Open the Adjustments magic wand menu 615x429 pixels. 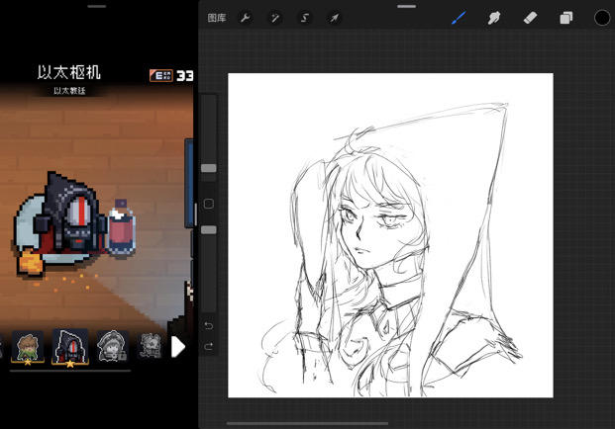275,18
